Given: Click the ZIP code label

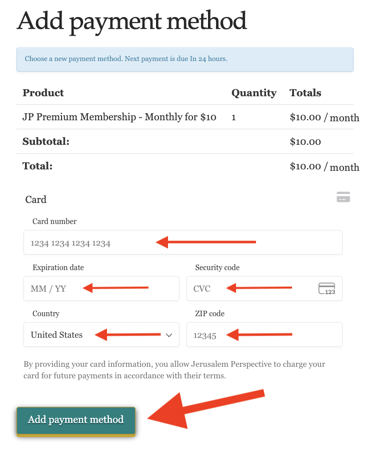Looking at the screenshot, I should coord(209,314).
